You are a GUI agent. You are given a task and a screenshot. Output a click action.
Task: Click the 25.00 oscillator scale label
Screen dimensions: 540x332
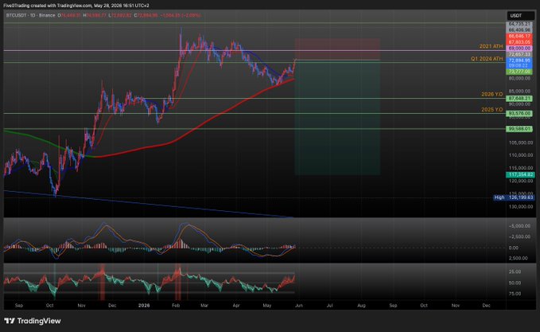tap(515, 271)
